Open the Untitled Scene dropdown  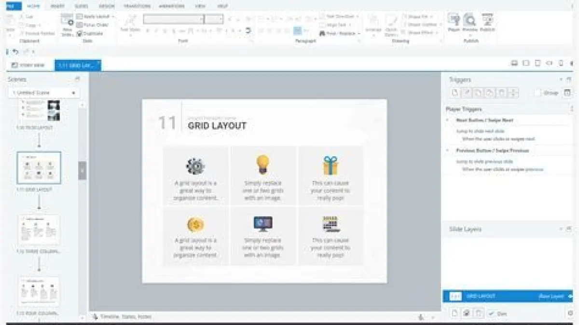point(44,93)
